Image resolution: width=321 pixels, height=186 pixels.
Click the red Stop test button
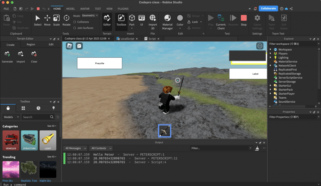[243, 20]
